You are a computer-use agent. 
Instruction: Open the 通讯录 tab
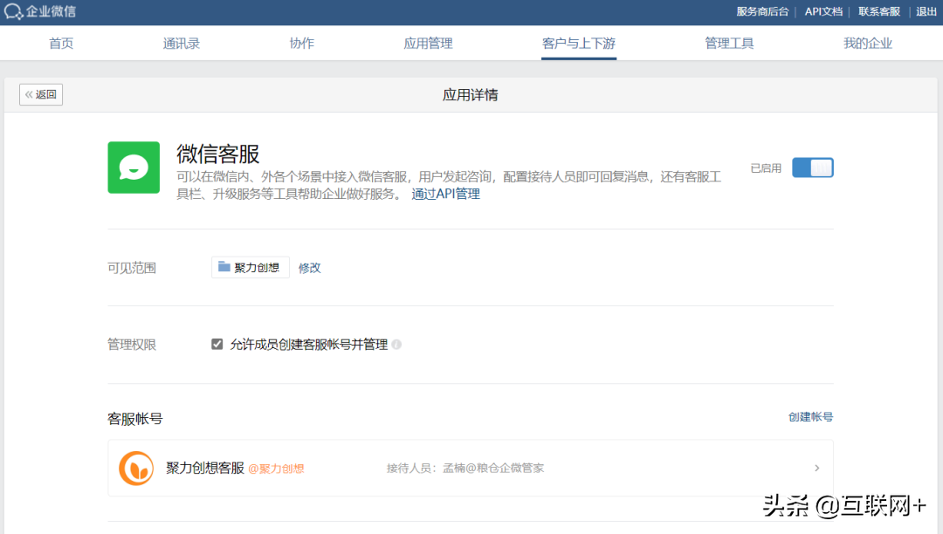181,44
